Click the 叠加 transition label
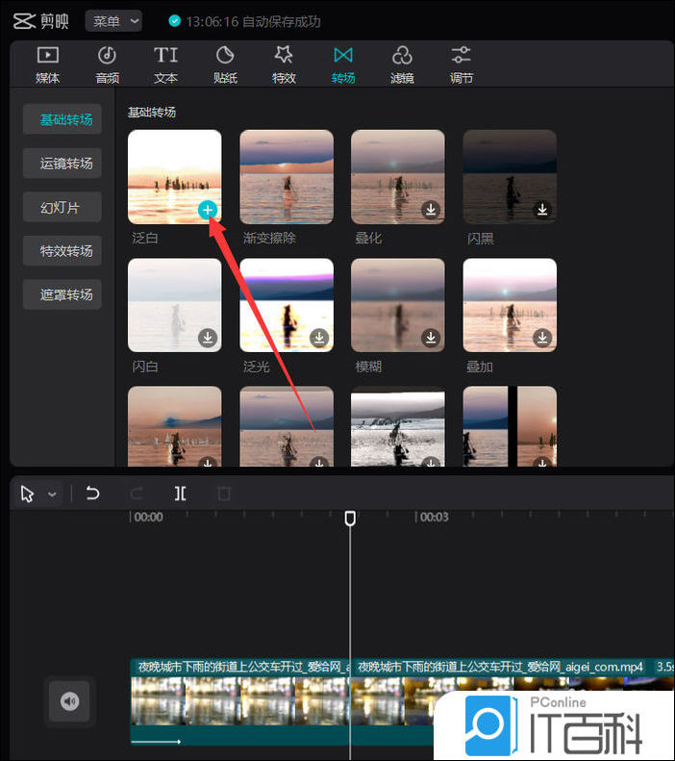 point(480,367)
